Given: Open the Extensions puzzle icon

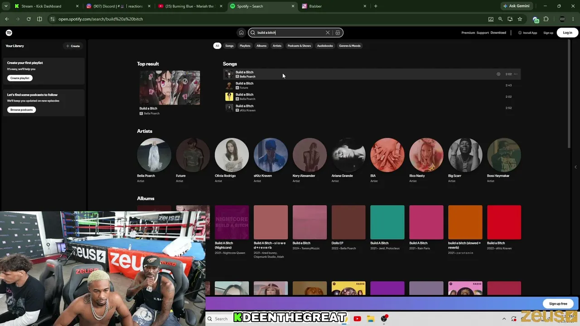Looking at the screenshot, I should (x=546, y=19).
